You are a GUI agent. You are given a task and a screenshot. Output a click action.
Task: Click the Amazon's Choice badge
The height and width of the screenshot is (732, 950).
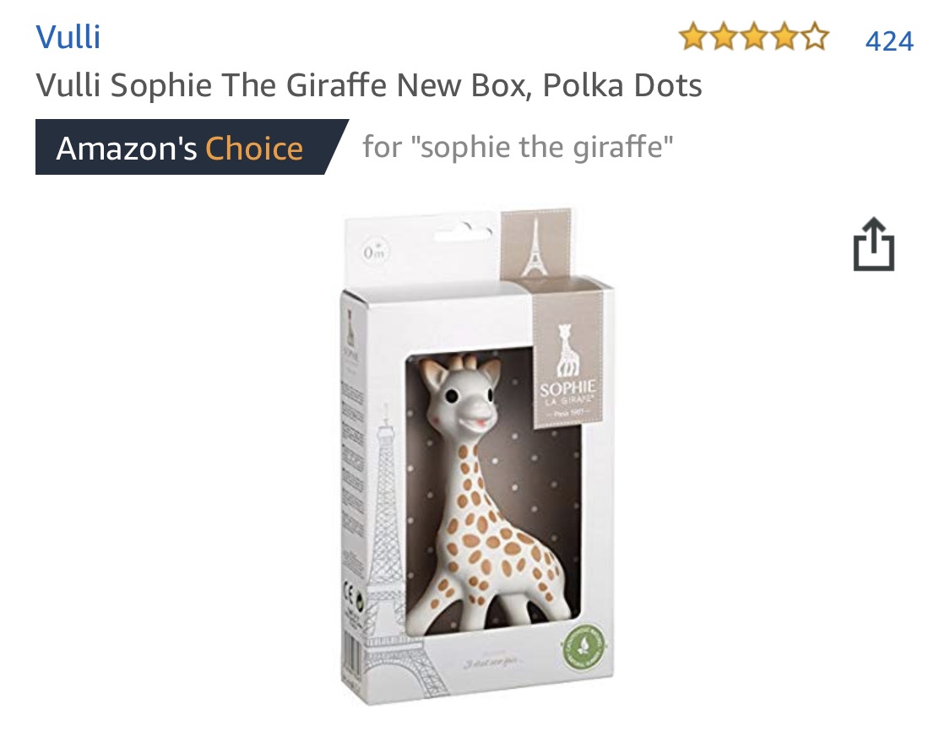[x=192, y=147]
